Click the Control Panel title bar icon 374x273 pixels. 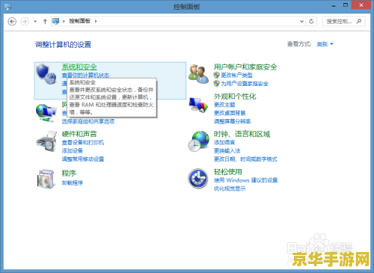7,7
